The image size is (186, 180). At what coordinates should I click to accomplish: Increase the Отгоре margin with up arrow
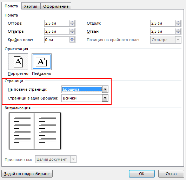(72, 22)
